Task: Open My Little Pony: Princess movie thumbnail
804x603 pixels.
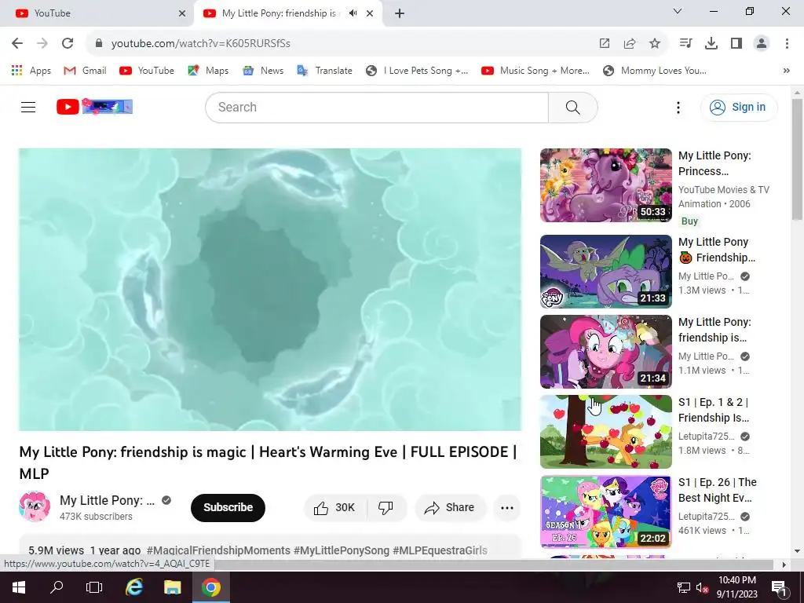Action: [x=606, y=185]
